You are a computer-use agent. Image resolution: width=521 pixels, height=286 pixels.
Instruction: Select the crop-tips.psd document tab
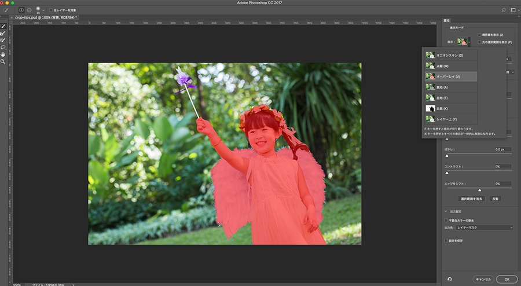pyautogui.click(x=46, y=17)
